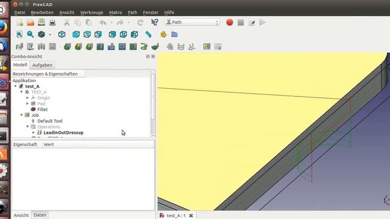
Task: Click the Draw Style icon
Action: tap(41, 34)
